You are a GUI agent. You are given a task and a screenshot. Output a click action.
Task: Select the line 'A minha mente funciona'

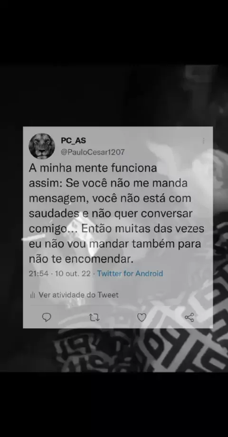click(93, 168)
